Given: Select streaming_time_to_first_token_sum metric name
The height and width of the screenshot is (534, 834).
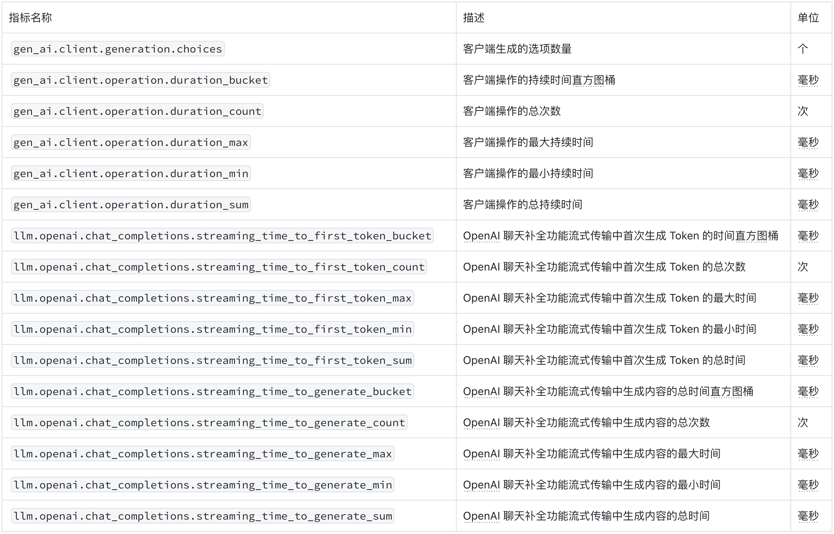Looking at the screenshot, I should pyautogui.click(x=212, y=360).
